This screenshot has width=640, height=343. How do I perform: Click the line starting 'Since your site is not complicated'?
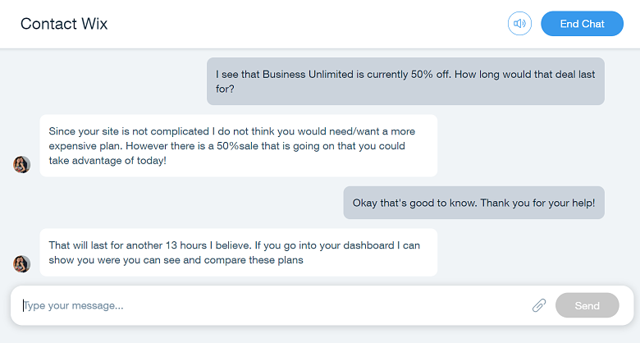[x=232, y=131]
